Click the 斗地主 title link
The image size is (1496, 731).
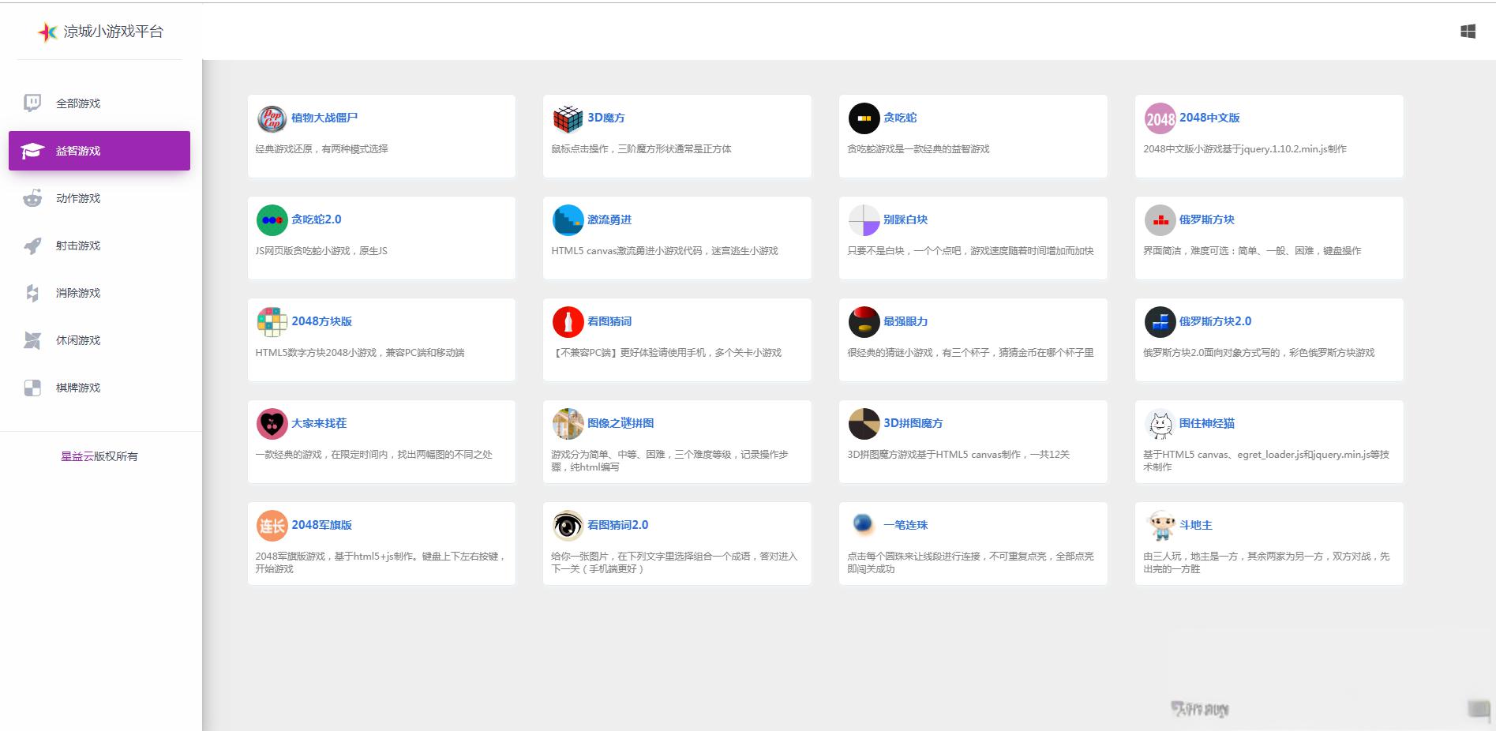(x=1196, y=525)
